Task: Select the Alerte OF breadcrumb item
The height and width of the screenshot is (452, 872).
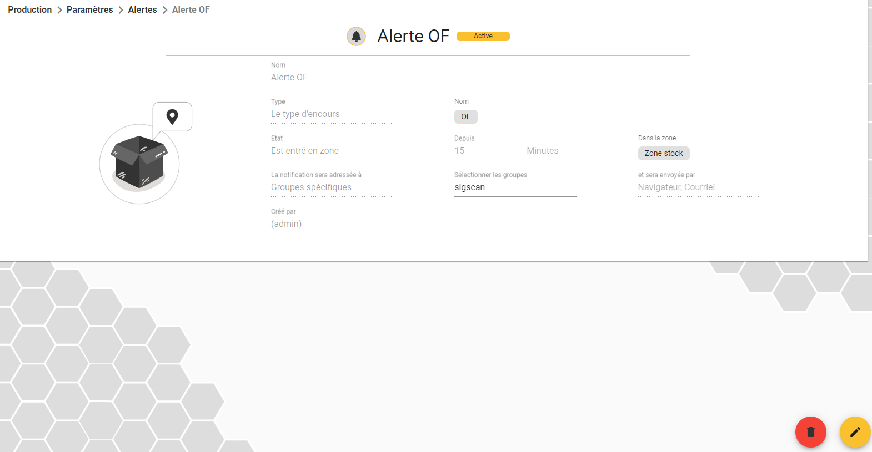Action: [x=191, y=9]
